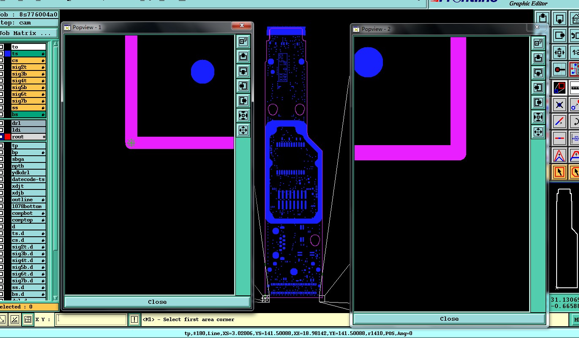This screenshot has width=579, height=338.
Task: Click pan left icon in Popview - 1
Action: click(243, 86)
